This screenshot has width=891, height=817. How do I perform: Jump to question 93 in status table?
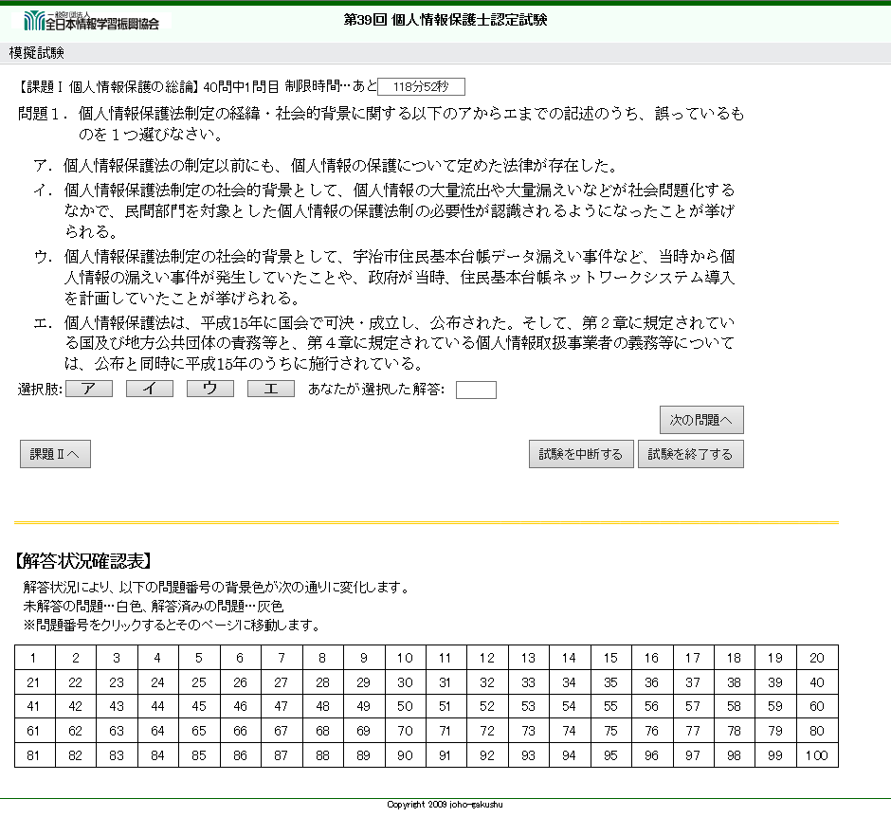(x=529, y=755)
